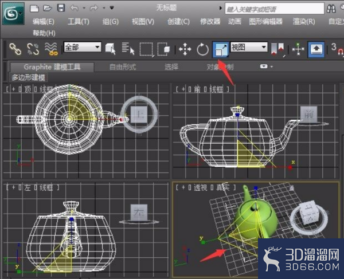Click perspective viewport ViewCube
This screenshot has height=279, width=344.
310,215
